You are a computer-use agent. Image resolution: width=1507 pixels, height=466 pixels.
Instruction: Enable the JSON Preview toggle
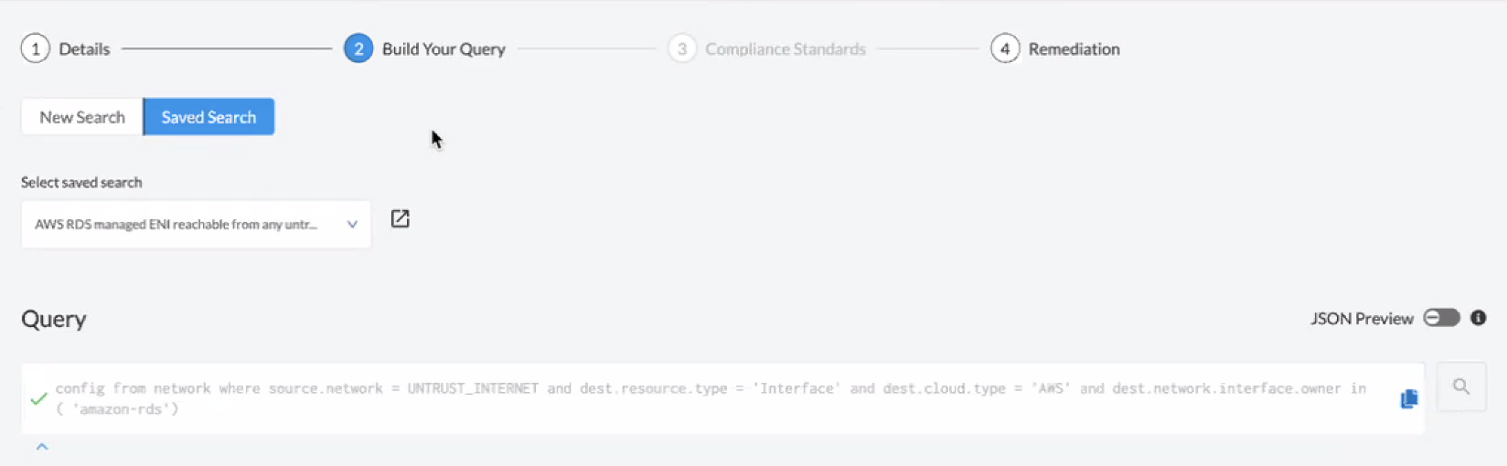[1441, 318]
